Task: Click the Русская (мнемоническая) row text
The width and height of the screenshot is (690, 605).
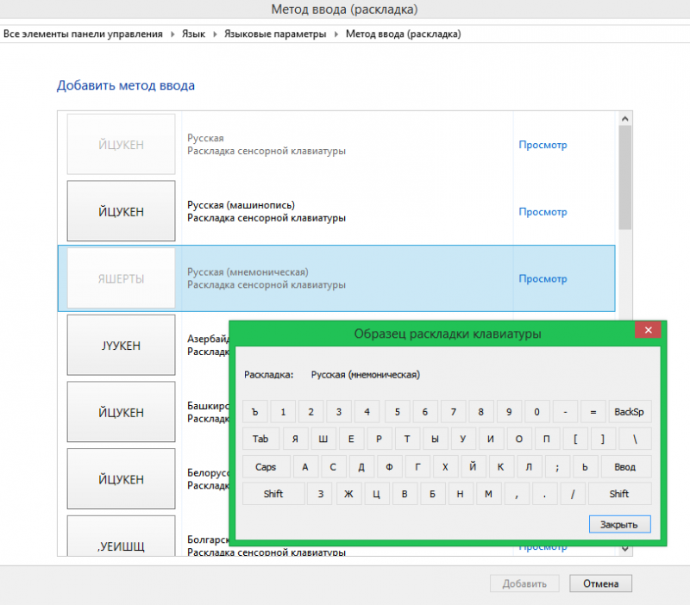Action: click(x=248, y=272)
